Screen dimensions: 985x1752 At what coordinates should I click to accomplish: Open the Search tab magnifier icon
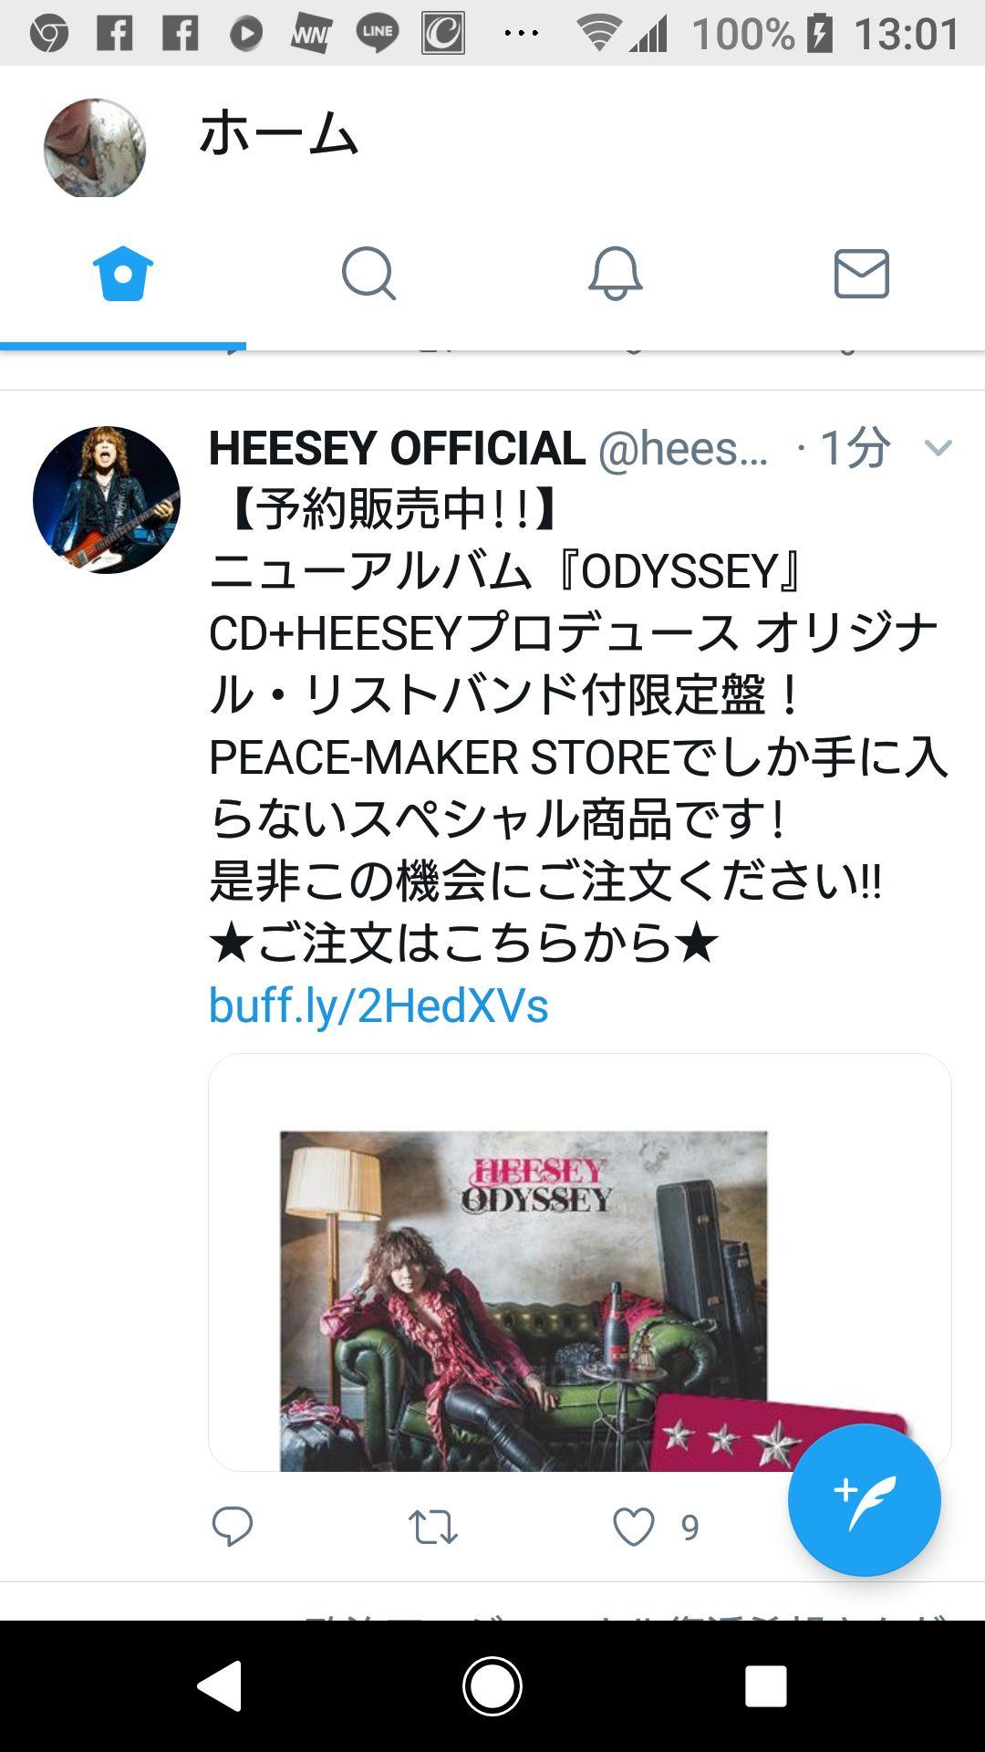(368, 274)
